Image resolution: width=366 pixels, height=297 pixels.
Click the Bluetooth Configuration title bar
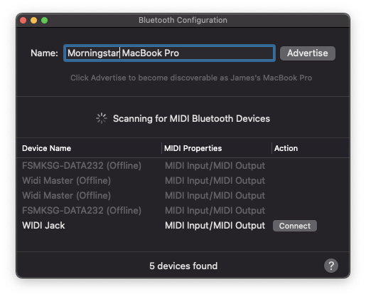pyautogui.click(x=183, y=20)
